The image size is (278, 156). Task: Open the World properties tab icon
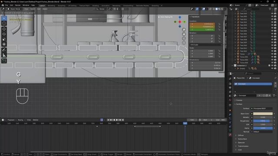click(230, 100)
